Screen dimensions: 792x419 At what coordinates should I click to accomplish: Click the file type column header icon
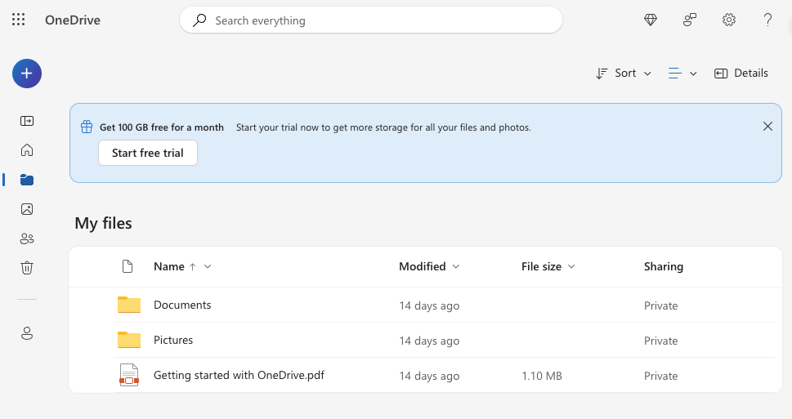coord(128,266)
